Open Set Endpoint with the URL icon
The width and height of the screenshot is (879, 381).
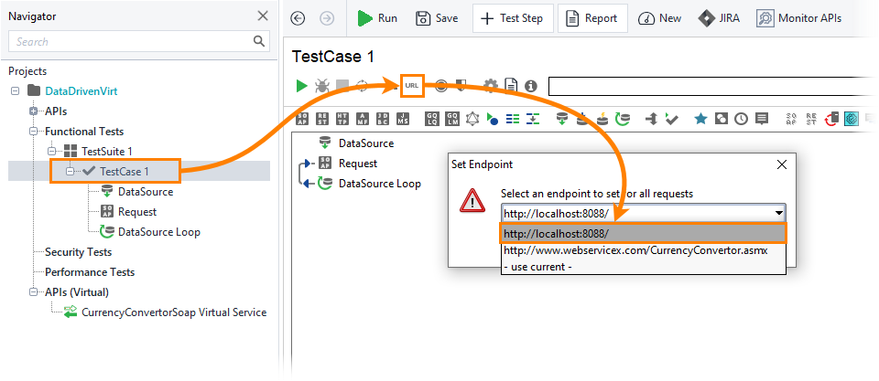[x=411, y=86]
